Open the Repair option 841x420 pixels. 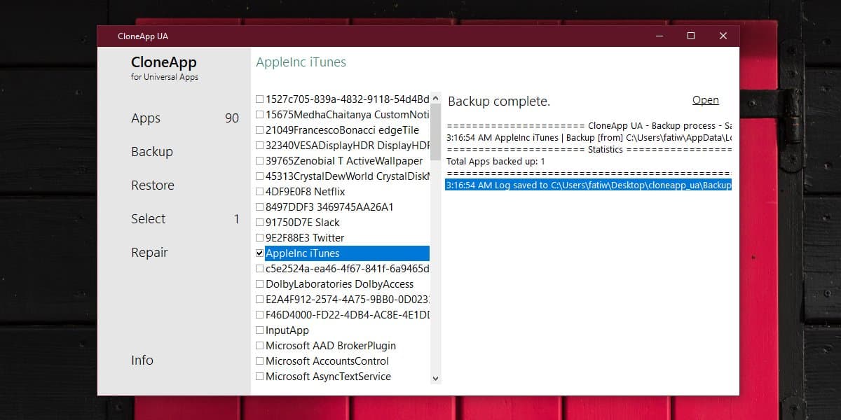coord(149,253)
